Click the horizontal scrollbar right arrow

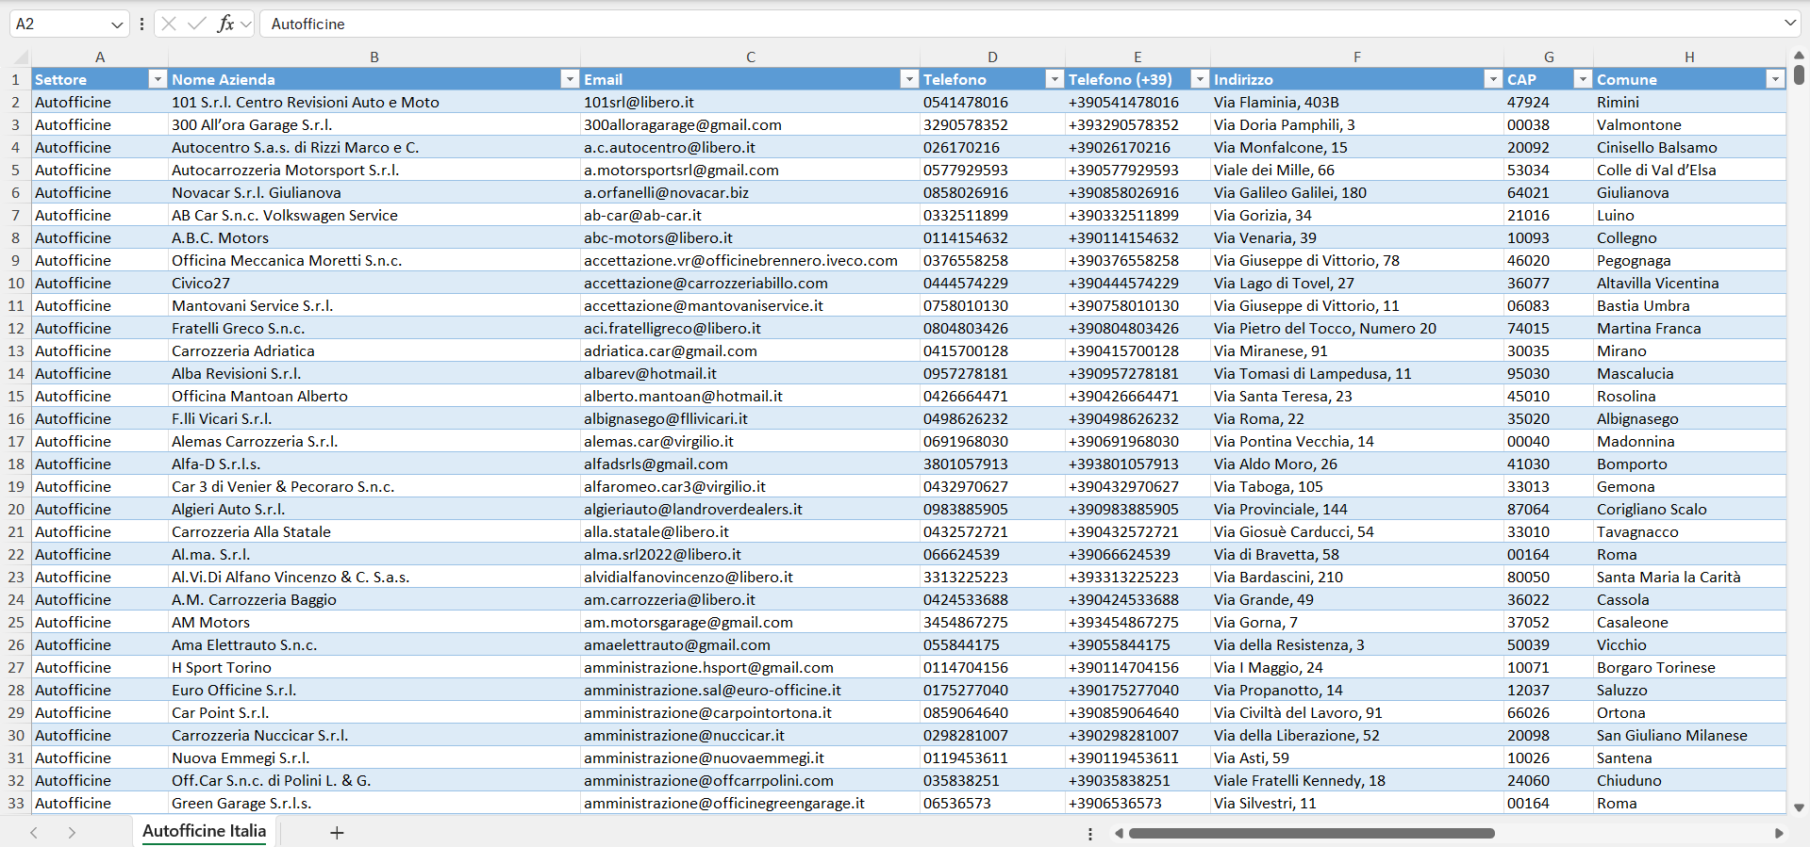pyautogui.click(x=1779, y=833)
